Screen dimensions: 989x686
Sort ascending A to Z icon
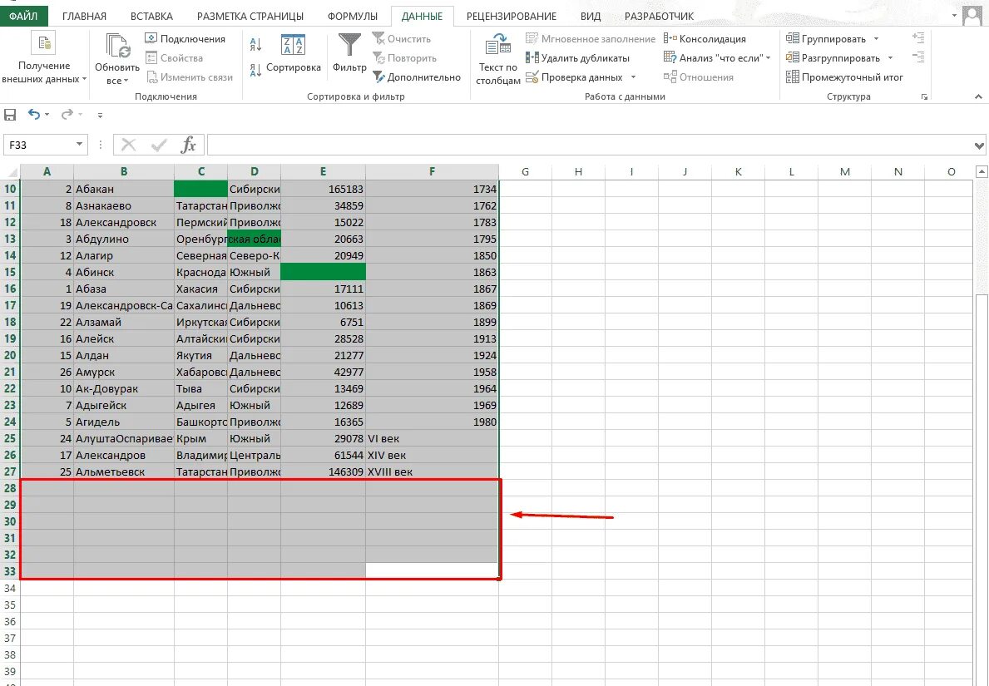(x=255, y=45)
